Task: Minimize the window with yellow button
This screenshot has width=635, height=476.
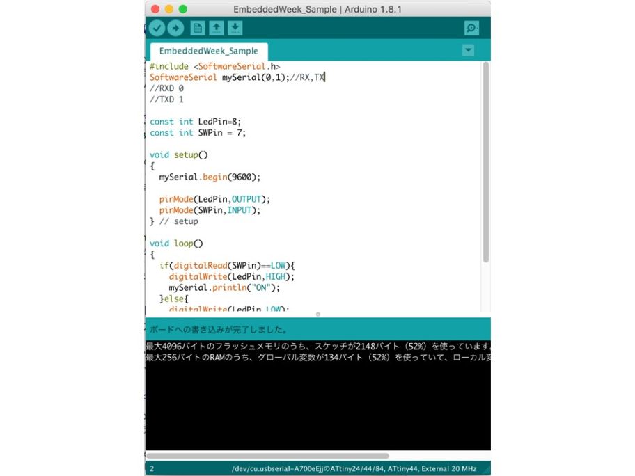Action: [169, 9]
